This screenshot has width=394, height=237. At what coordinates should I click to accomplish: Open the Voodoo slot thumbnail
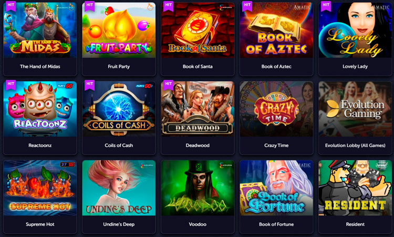pos(198,188)
